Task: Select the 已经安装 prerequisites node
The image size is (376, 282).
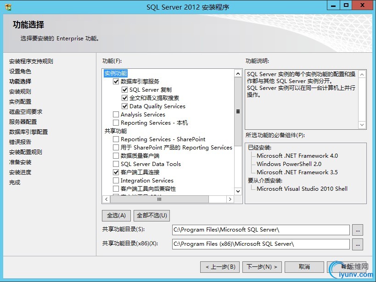Action: [259, 148]
